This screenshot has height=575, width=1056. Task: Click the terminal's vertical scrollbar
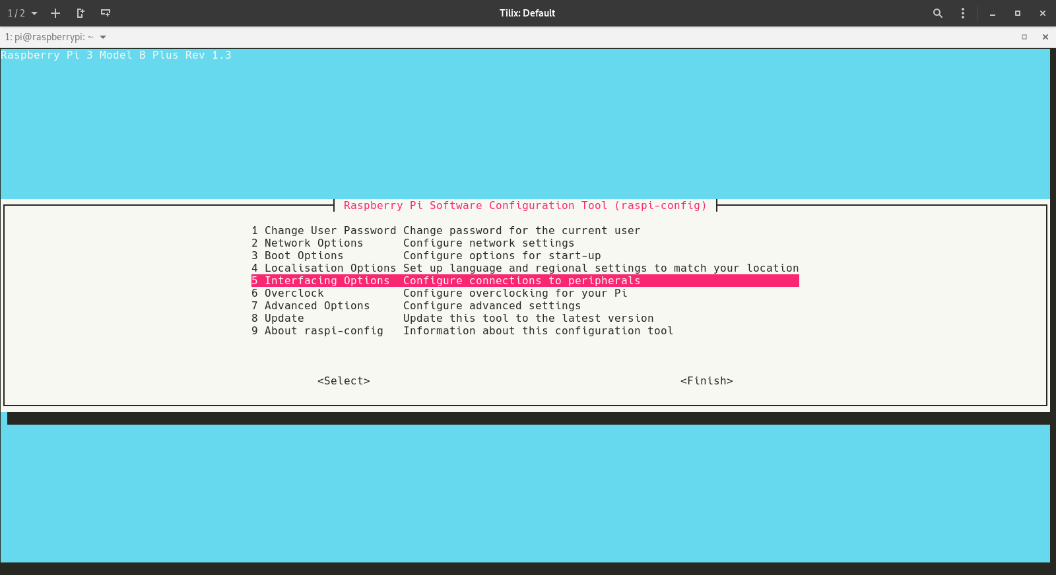pos(1053,303)
